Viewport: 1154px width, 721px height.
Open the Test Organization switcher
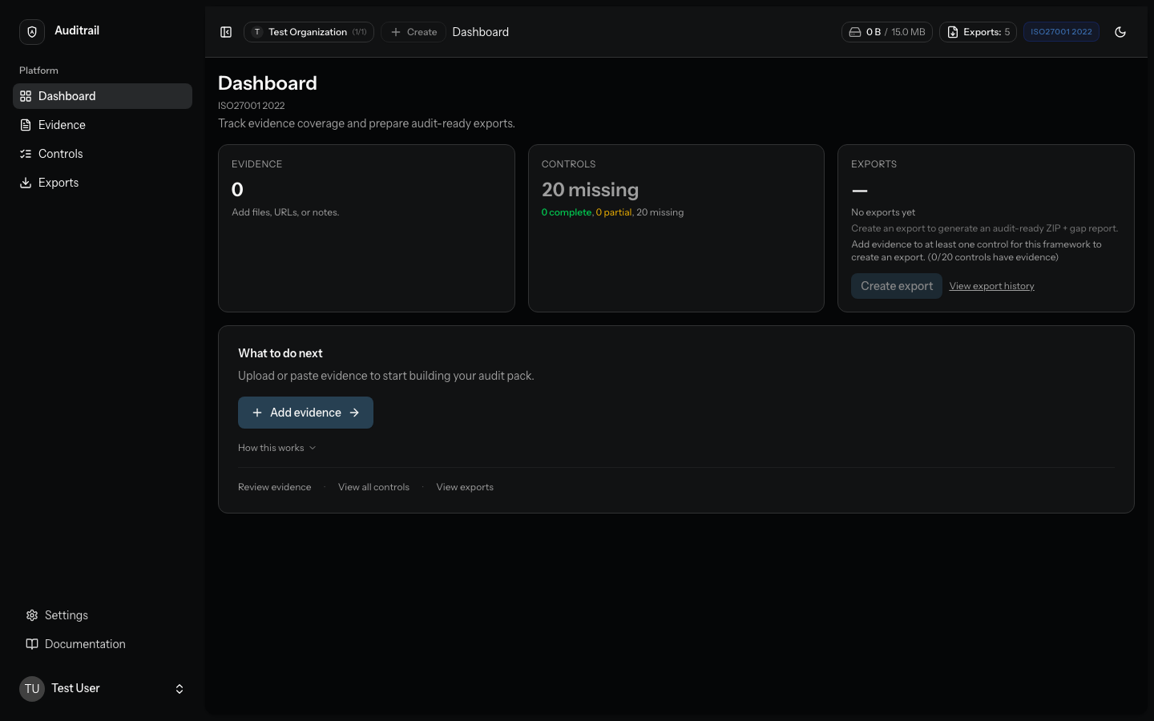309,32
